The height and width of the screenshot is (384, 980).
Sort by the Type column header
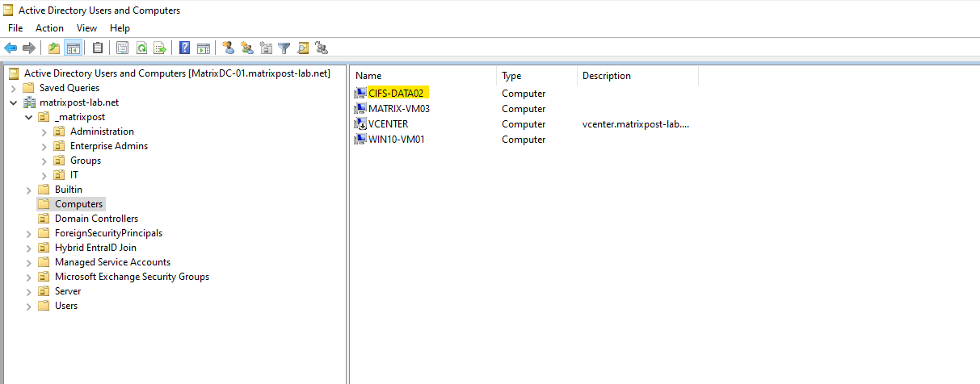536,76
